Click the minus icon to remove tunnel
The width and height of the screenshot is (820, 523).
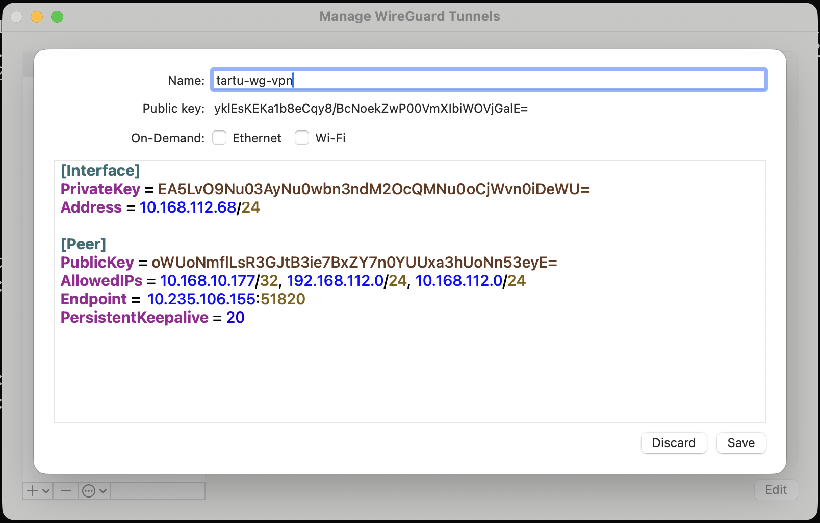(66, 491)
